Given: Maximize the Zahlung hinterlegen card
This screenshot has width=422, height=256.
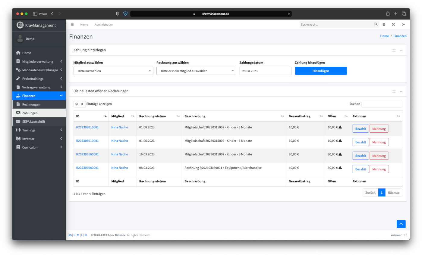Looking at the screenshot, I should (394, 51).
